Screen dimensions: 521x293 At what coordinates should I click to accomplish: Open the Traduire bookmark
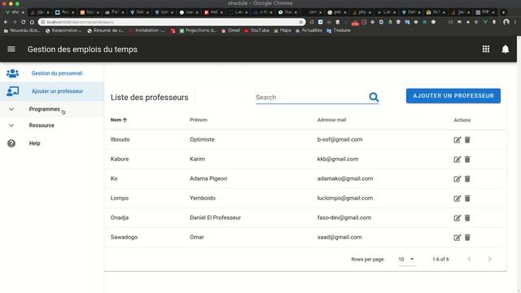pos(339,30)
